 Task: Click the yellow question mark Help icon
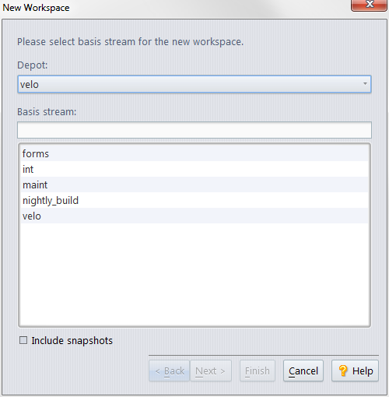[343, 371]
